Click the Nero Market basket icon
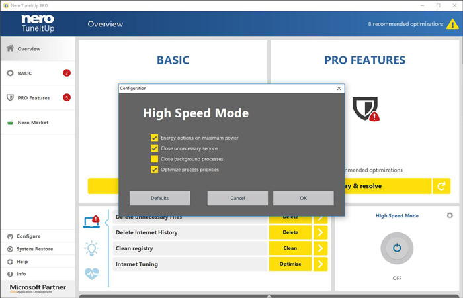 10,123
